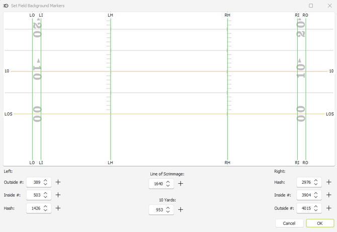
Task: Click the plus icon beside Right Hash
Action: 328,182
